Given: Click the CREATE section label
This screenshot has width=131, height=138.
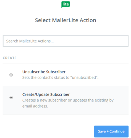Looking at the screenshot, I should tap(10, 58).
